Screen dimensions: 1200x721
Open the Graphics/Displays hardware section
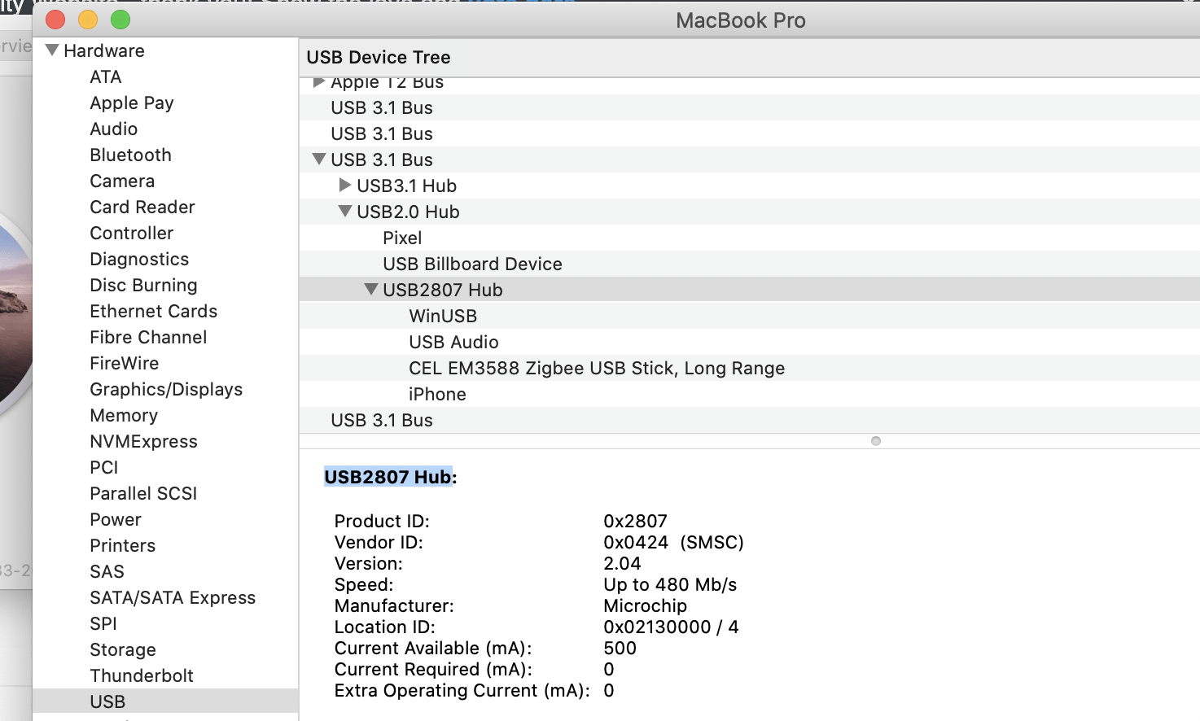coord(166,389)
